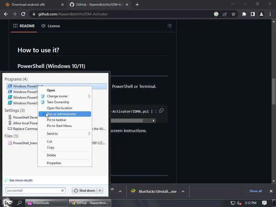Click PowerShell Devel... settings result

point(23,118)
